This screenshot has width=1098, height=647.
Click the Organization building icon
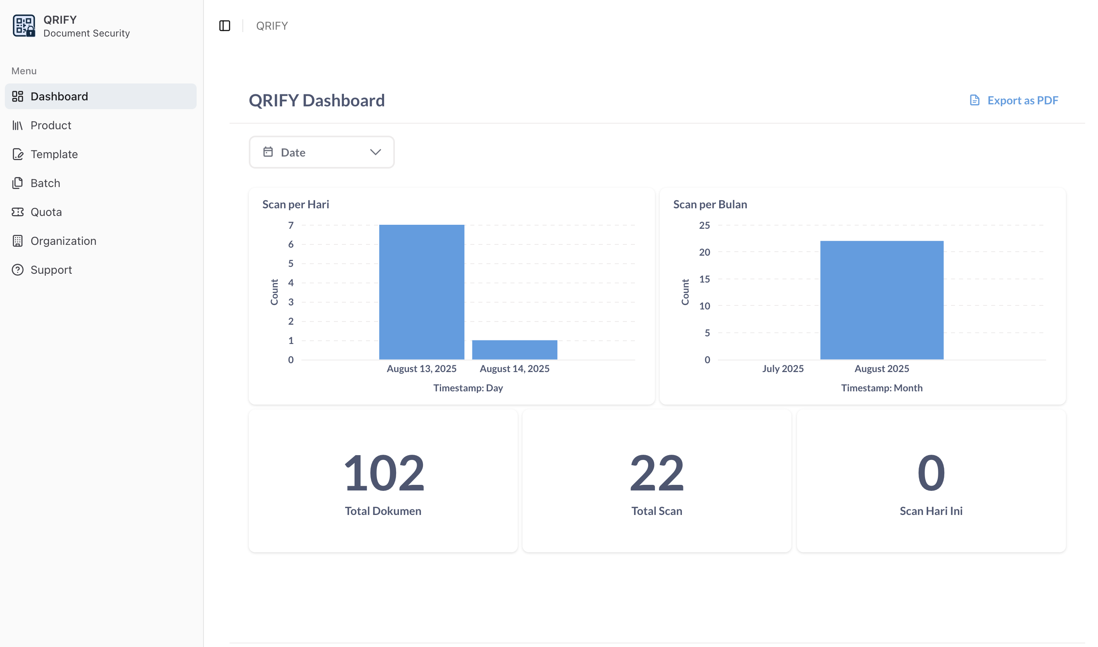(x=17, y=240)
